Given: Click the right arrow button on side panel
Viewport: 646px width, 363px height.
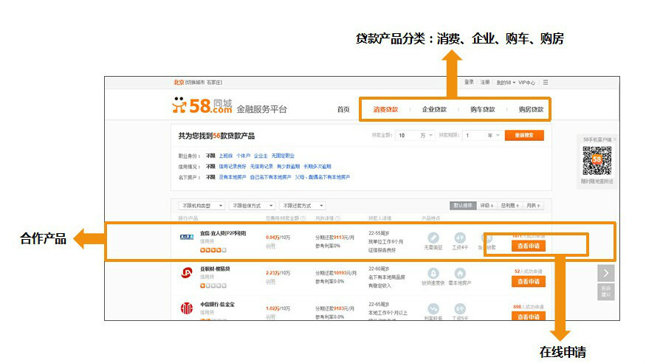Looking at the screenshot, I should point(605,273).
